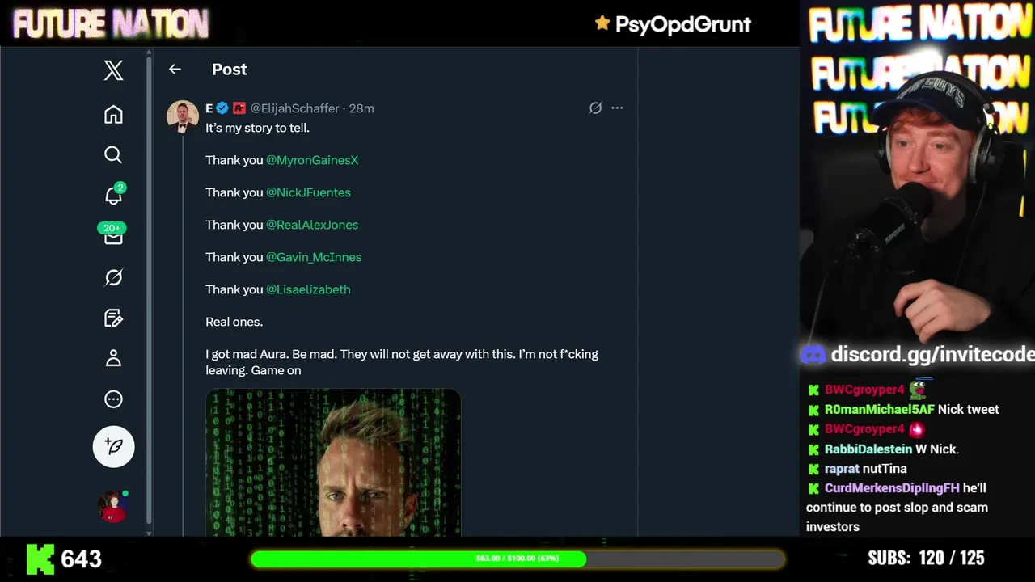Open the matrix-themed post image
Viewport: 1035px width, 582px height.
333,462
